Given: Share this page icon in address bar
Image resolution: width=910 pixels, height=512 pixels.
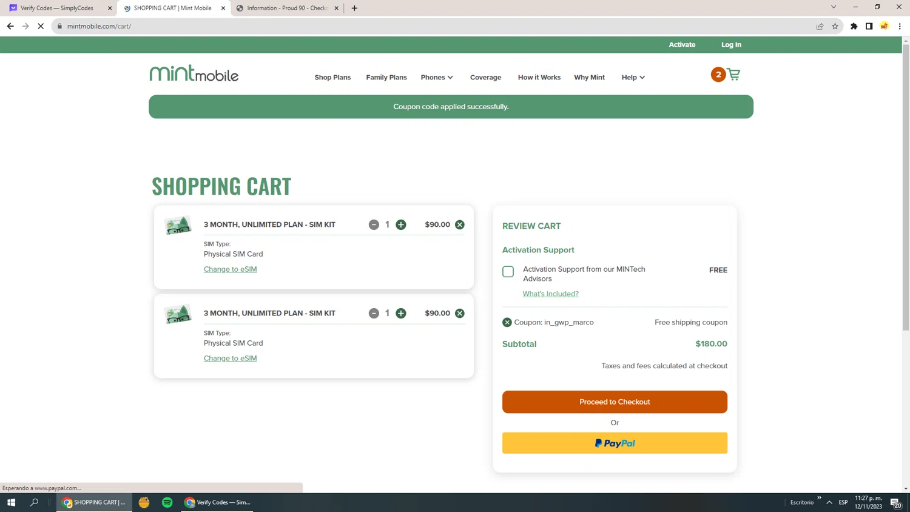Looking at the screenshot, I should [820, 26].
